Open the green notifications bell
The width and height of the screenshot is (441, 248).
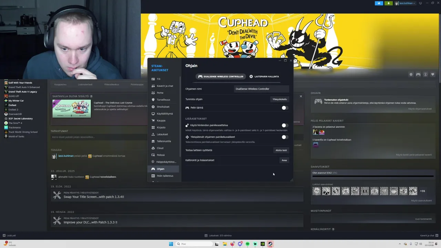click(x=389, y=3)
